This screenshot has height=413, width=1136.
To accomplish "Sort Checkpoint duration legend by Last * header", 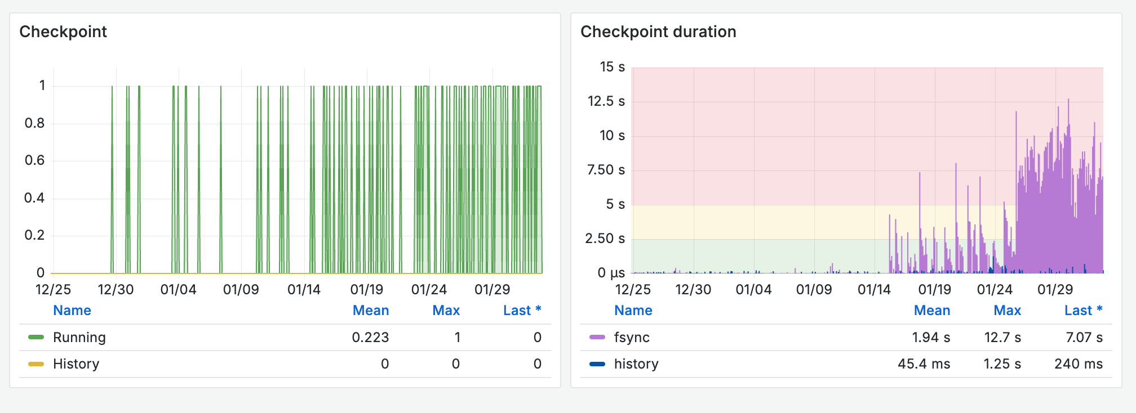I will [x=1083, y=311].
